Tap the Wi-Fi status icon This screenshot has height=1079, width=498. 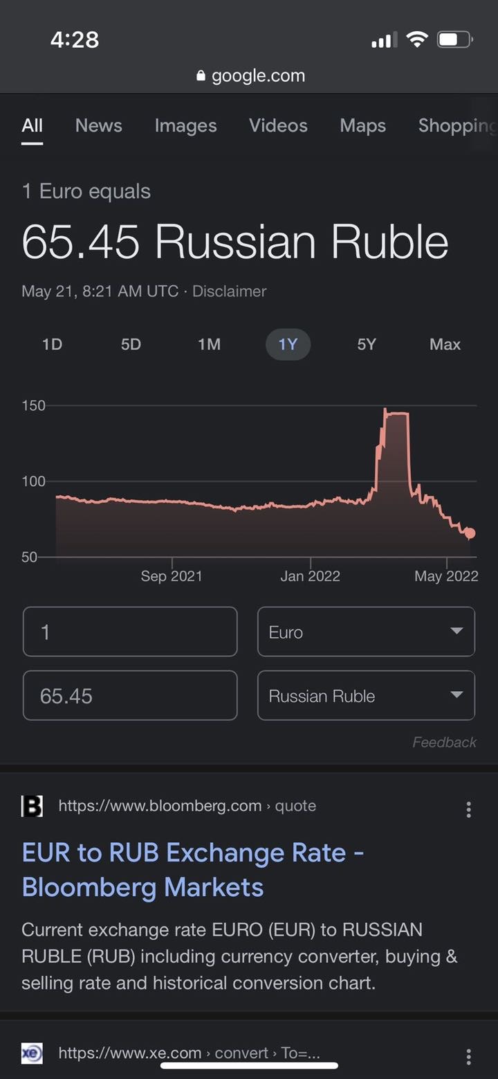point(417,39)
